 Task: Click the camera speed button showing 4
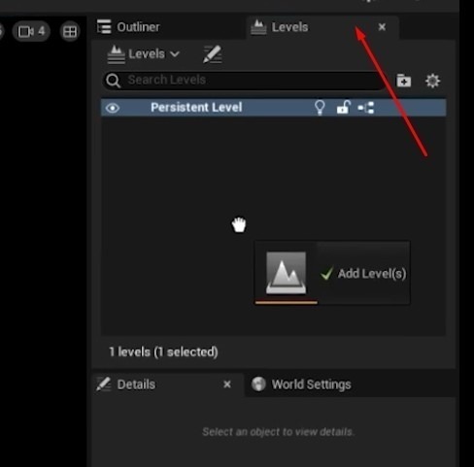point(31,31)
